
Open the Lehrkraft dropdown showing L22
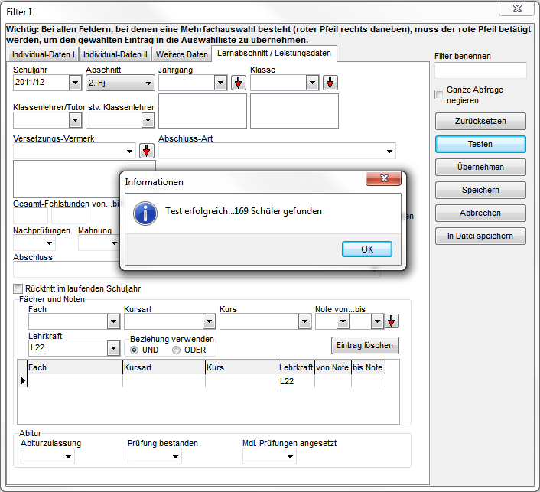point(112,349)
